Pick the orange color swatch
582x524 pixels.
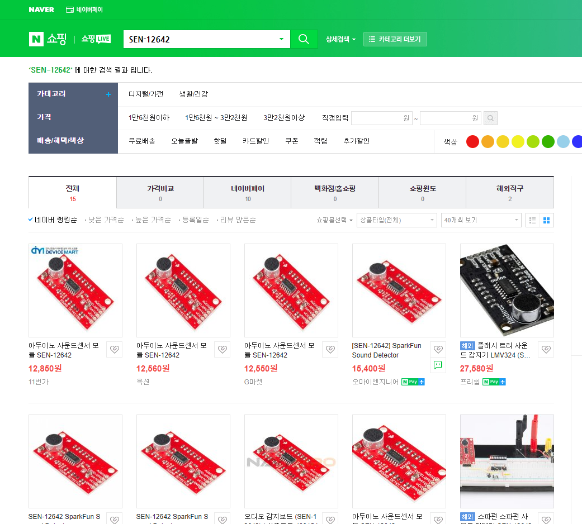(x=488, y=141)
